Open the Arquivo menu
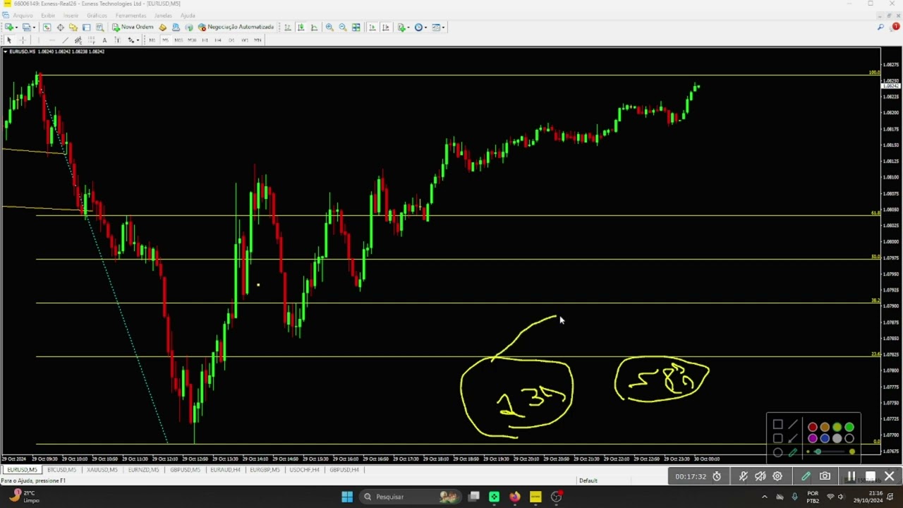The height and width of the screenshot is (508, 903). (x=23, y=15)
